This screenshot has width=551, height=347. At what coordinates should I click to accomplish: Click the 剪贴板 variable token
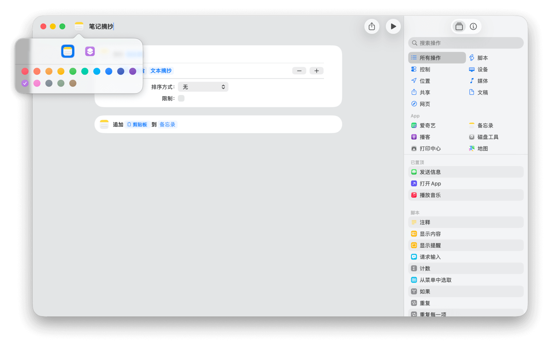137,124
